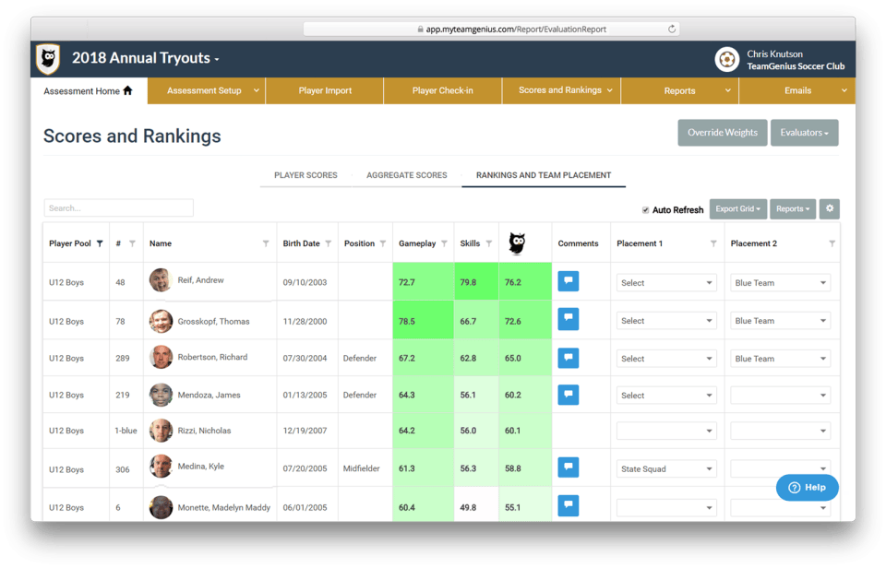Open Thomas Grosskopf's Placement 1 Select dropdown
Image resolution: width=886 pixels, height=568 pixels.
666,320
